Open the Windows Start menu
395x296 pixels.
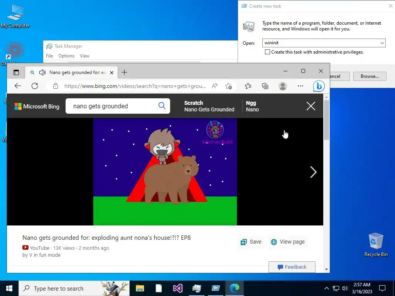[9, 288]
